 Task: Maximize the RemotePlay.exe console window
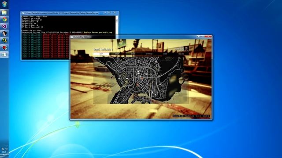[x=109, y=13]
